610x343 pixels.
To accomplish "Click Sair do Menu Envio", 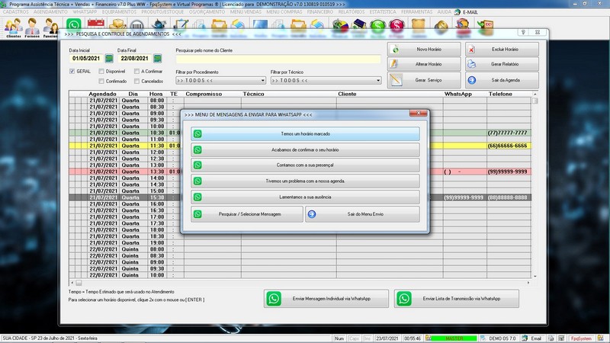I will coord(362,214).
